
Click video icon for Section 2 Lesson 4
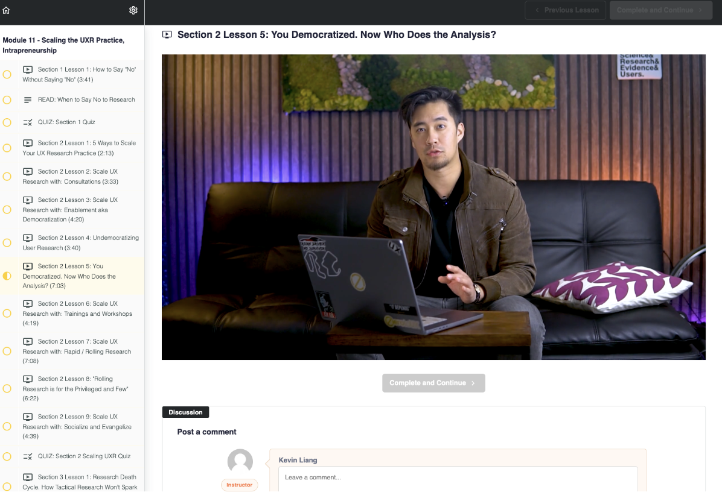(28, 238)
